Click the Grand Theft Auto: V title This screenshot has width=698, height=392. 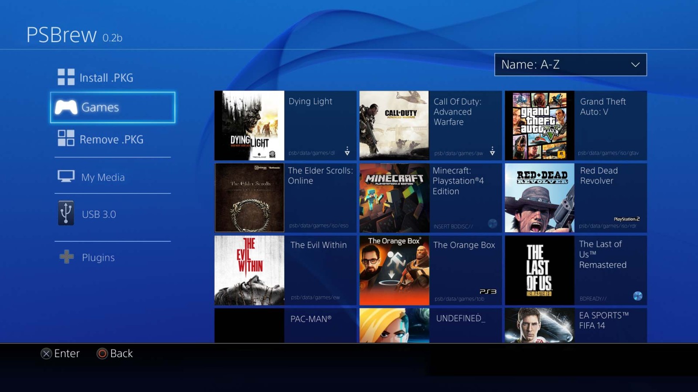603,107
